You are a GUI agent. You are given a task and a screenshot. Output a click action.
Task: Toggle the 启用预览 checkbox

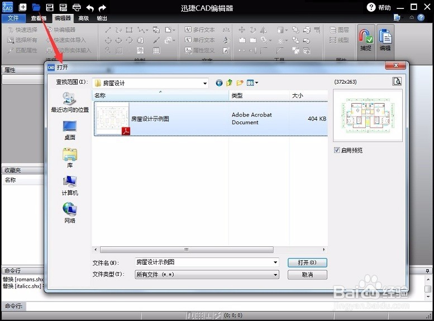pyautogui.click(x=337, y=150)
